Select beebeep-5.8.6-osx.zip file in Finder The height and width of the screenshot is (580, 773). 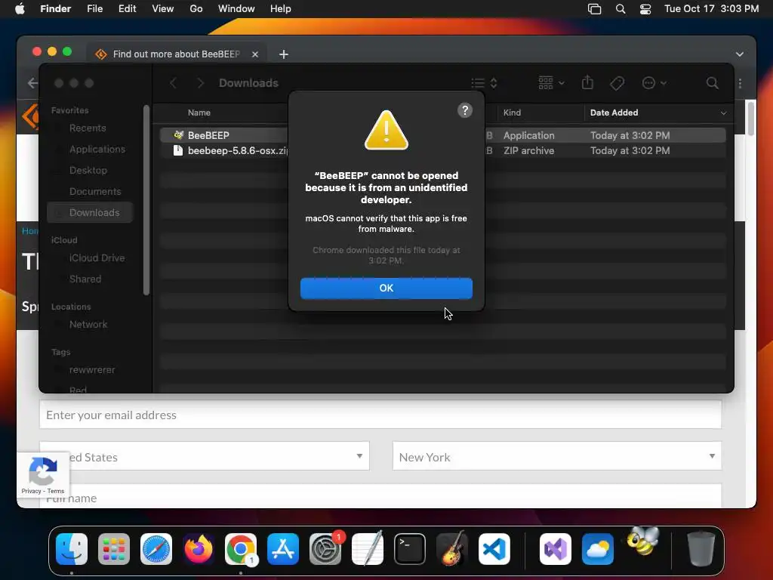tap(442, 150)
